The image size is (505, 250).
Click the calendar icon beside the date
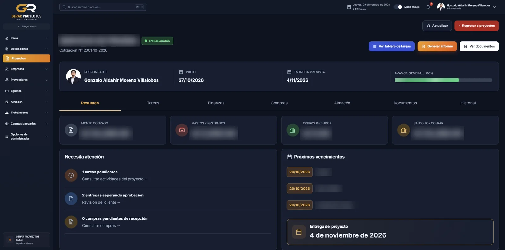349,7
